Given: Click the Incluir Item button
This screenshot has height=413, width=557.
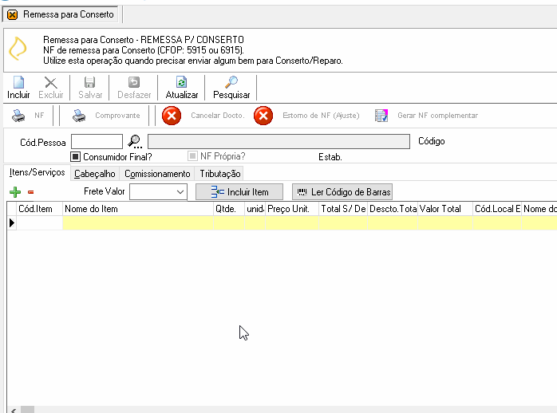Looking at the screenshot, I should (x=239, y=192).
